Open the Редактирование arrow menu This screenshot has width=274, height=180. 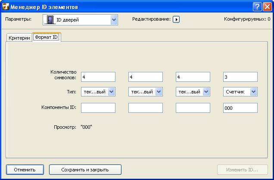pos(176,19)
